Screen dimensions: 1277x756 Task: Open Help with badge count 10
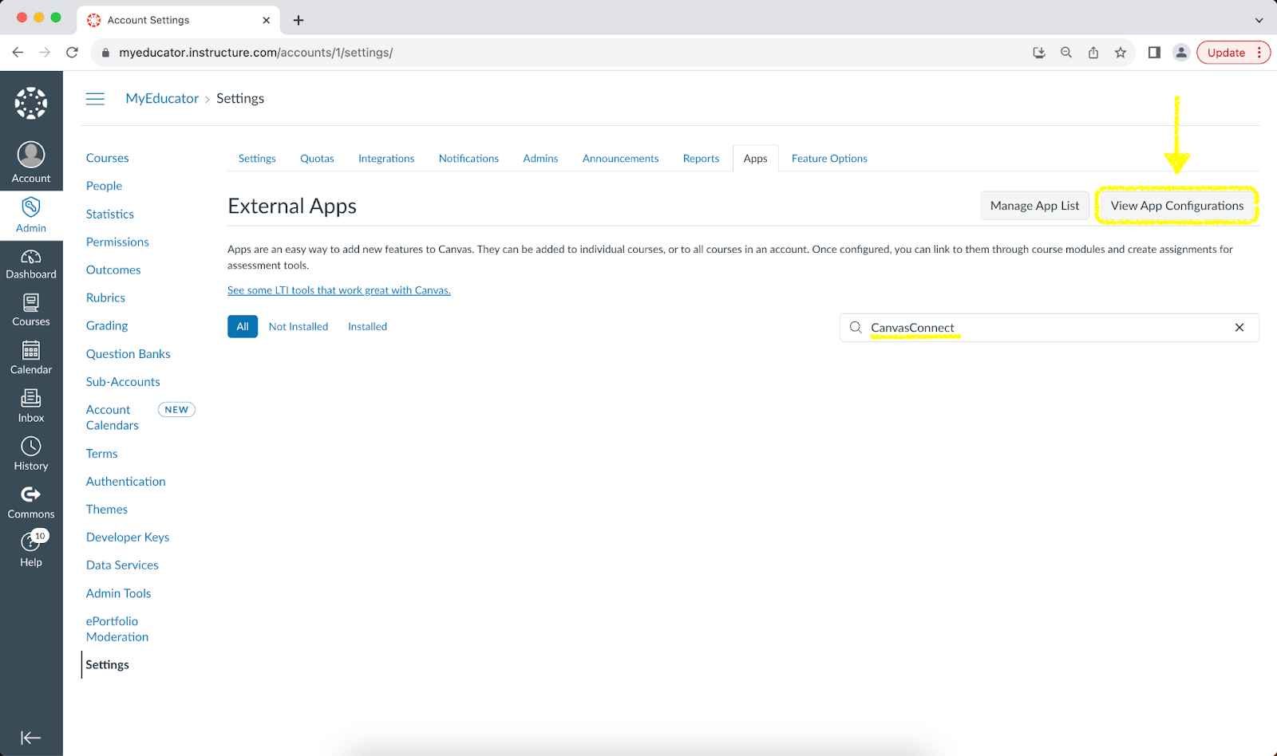click(31, 549)
